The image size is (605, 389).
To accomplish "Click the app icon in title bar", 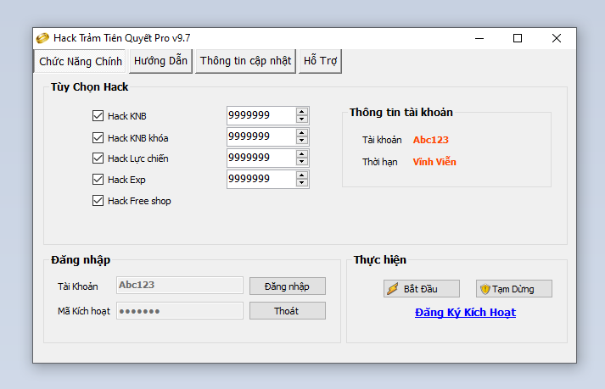I will click(42, 38).
